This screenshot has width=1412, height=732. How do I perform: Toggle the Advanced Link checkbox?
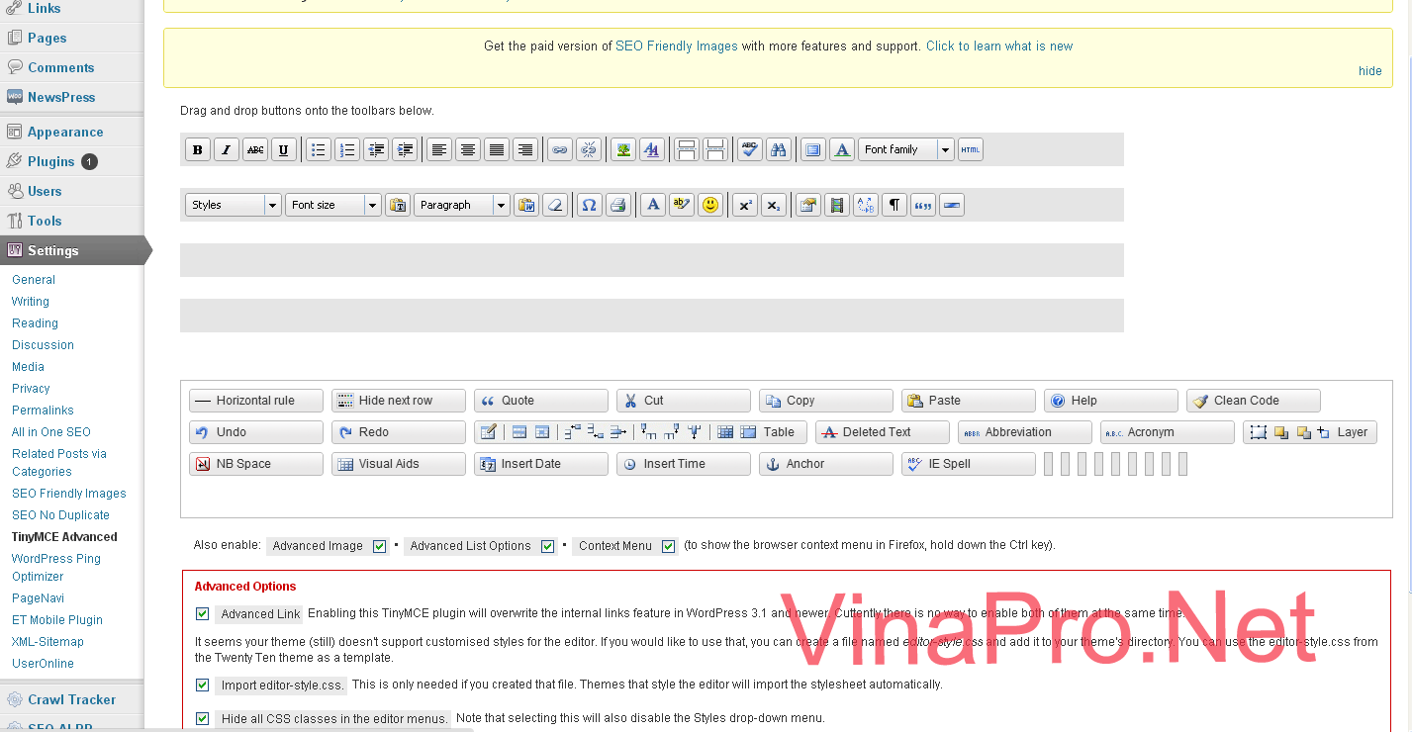point(202,614)
